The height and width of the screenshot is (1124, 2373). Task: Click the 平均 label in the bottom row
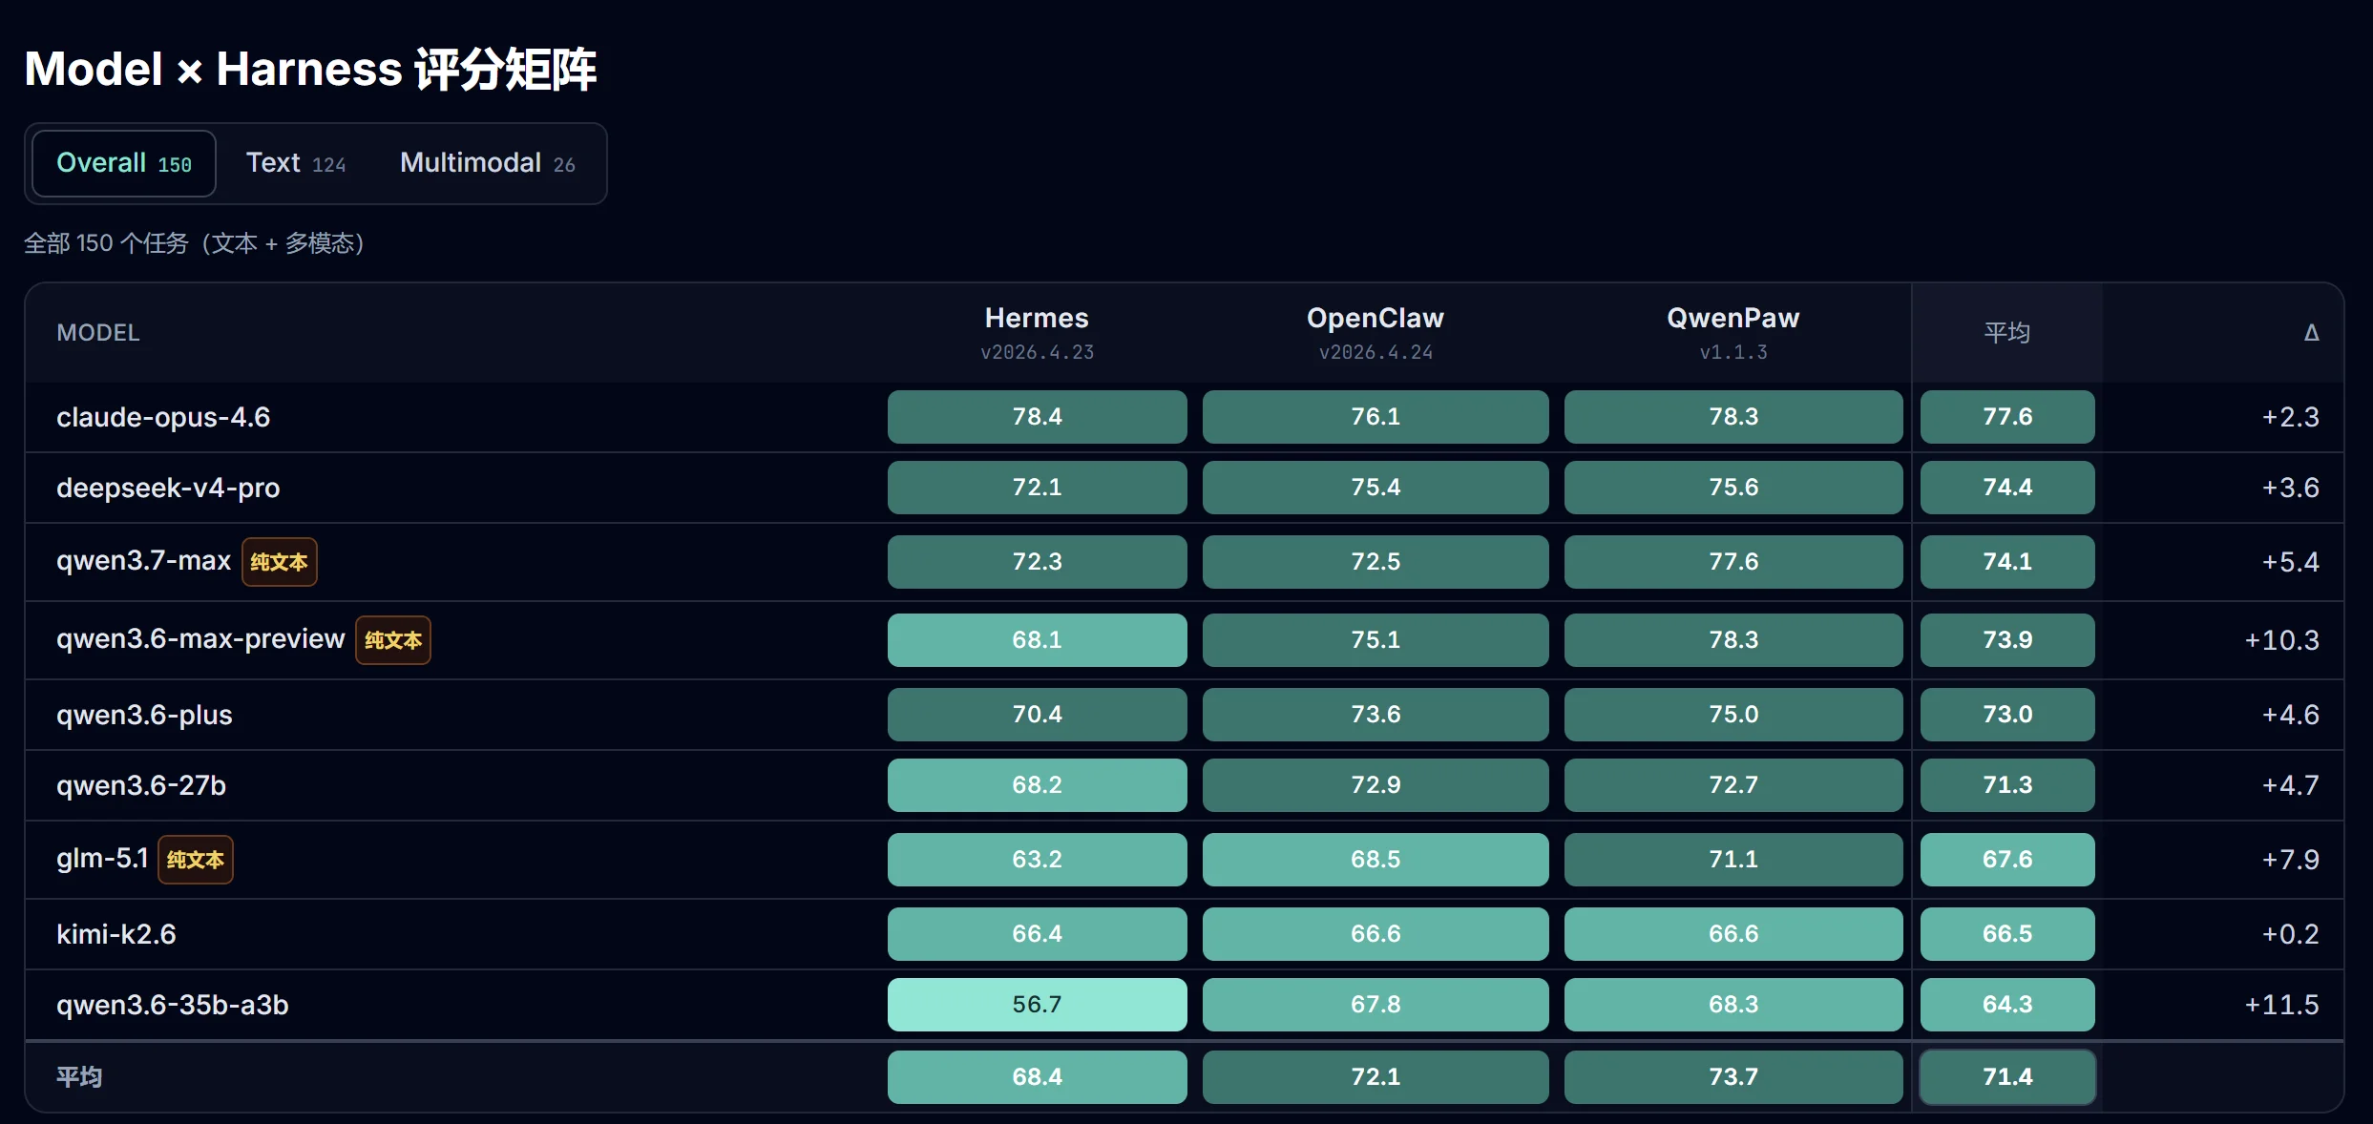coord(79,1077)
